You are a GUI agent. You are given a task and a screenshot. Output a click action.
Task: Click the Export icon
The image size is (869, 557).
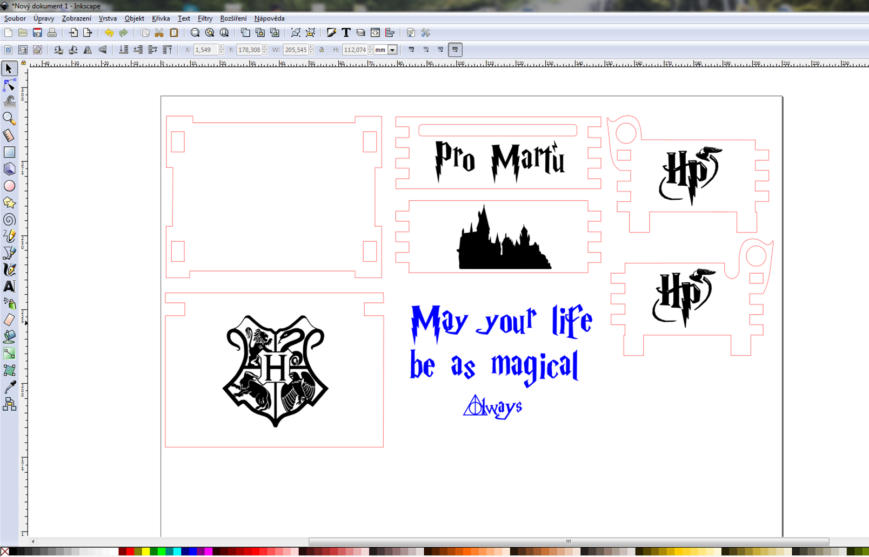tap(88, 33)
